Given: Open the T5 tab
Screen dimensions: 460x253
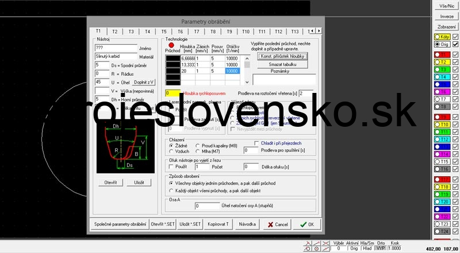Looking at the screenshot, I should pyautogui.click(x=164, y=32).
